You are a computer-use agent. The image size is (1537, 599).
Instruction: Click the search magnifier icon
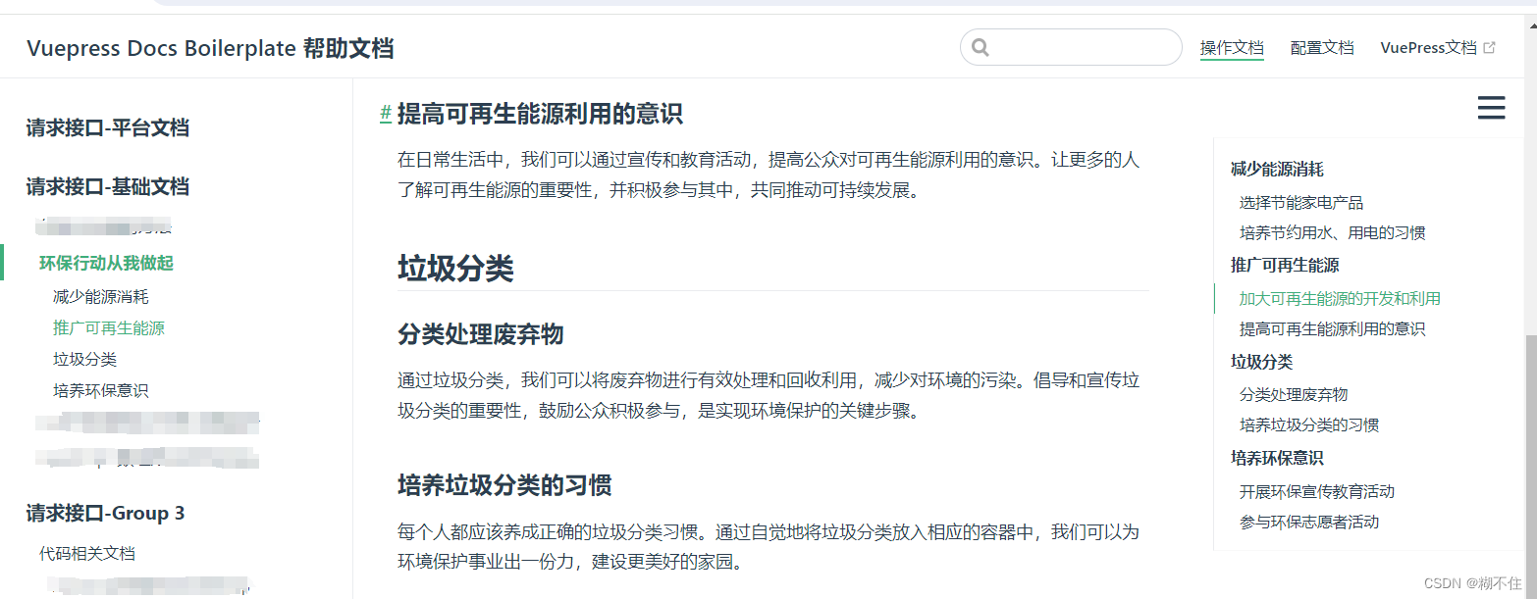pos(980,47)
